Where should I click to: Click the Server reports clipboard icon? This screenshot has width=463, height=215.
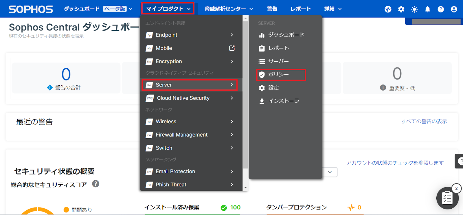(262, 48)
